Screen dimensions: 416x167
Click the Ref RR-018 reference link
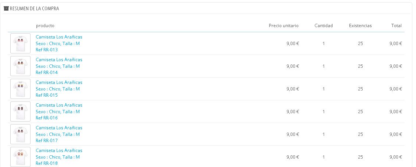point(47,163)
